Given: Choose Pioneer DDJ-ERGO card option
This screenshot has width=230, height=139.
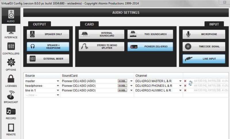Looking at the screenshot, I should click(150, 47).
